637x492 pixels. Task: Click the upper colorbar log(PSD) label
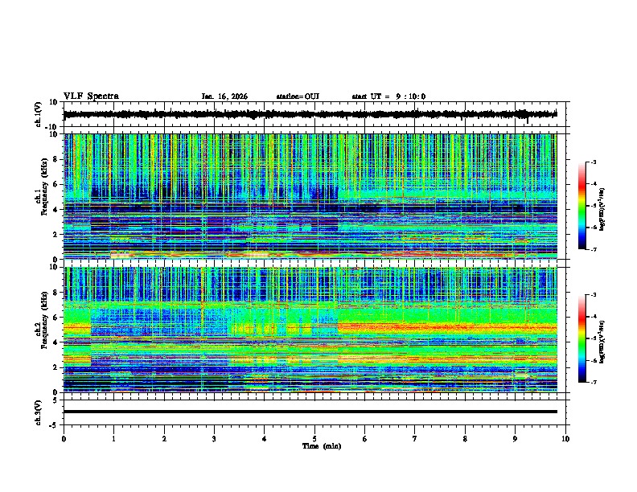click(x=602, y=209)
